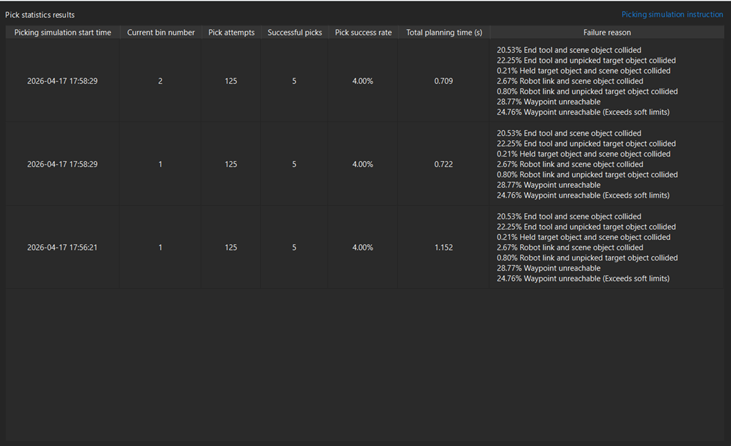Click '0.21% Held target object' line in the 1.152 row
This screenshot has width=731, height=446.
coord(584,237)
